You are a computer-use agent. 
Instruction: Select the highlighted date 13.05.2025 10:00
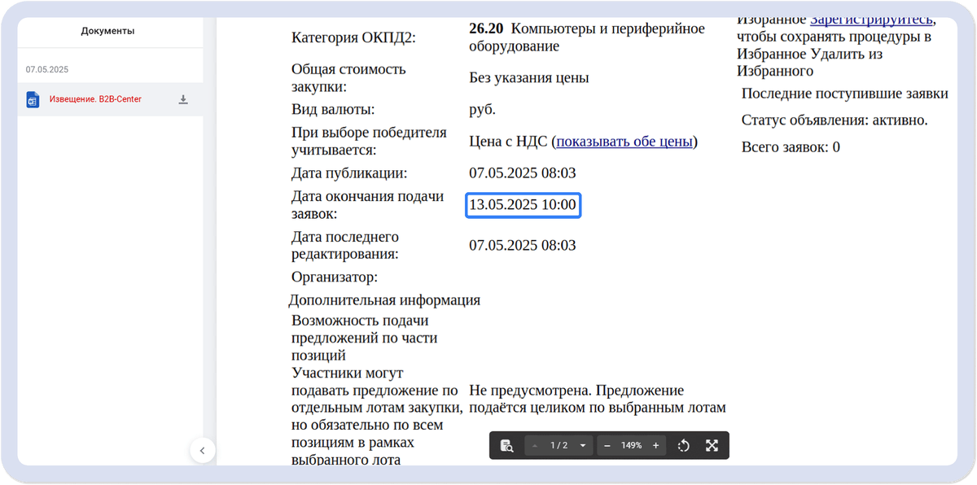point(523,205)
